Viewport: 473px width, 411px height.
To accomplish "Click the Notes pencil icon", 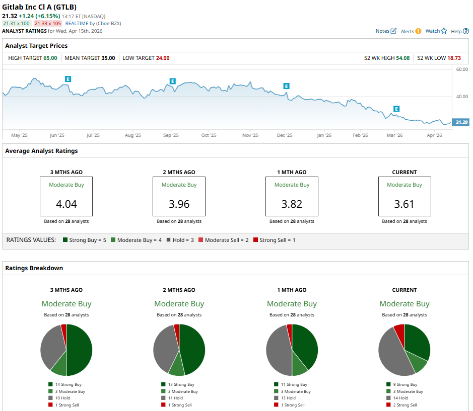I will [x=393, y=31].
